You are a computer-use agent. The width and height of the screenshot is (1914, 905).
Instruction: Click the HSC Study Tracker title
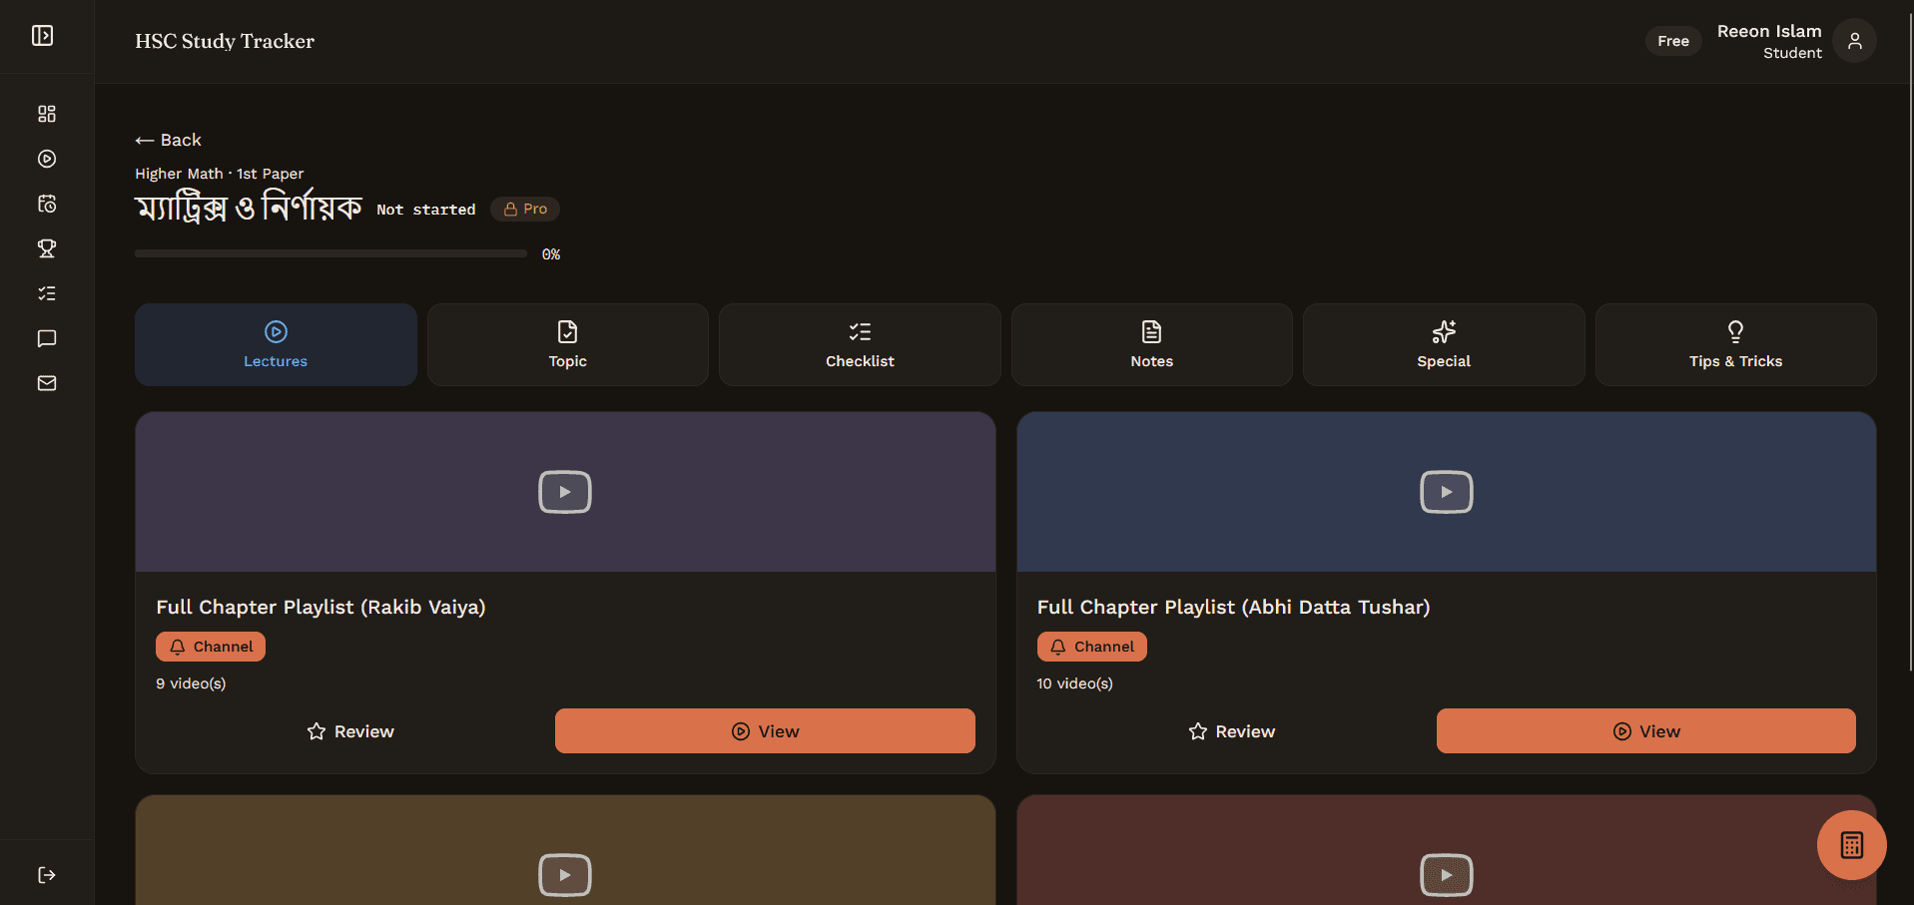click(225, 41)
